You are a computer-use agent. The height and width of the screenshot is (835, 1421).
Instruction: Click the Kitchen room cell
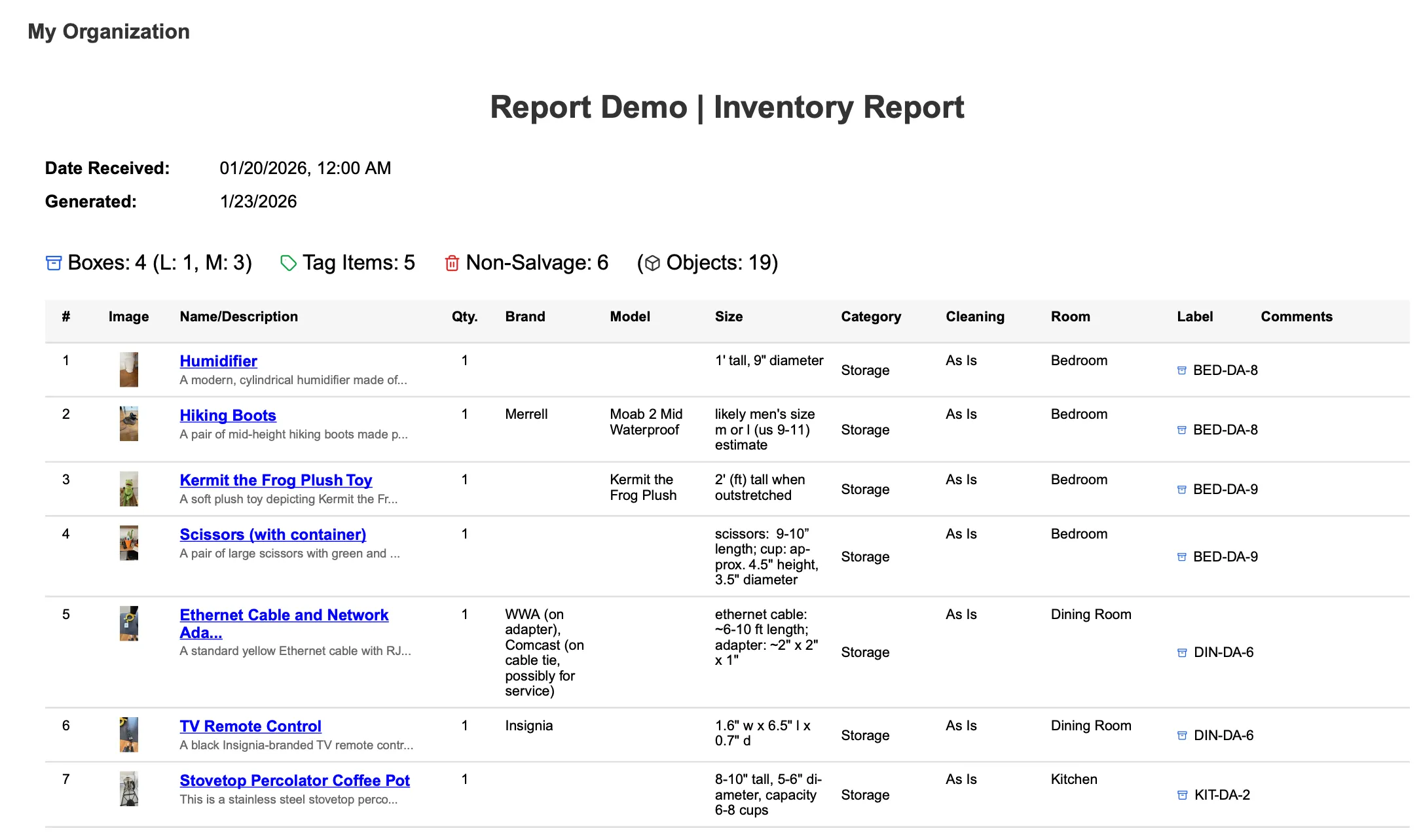point(1074,779)
